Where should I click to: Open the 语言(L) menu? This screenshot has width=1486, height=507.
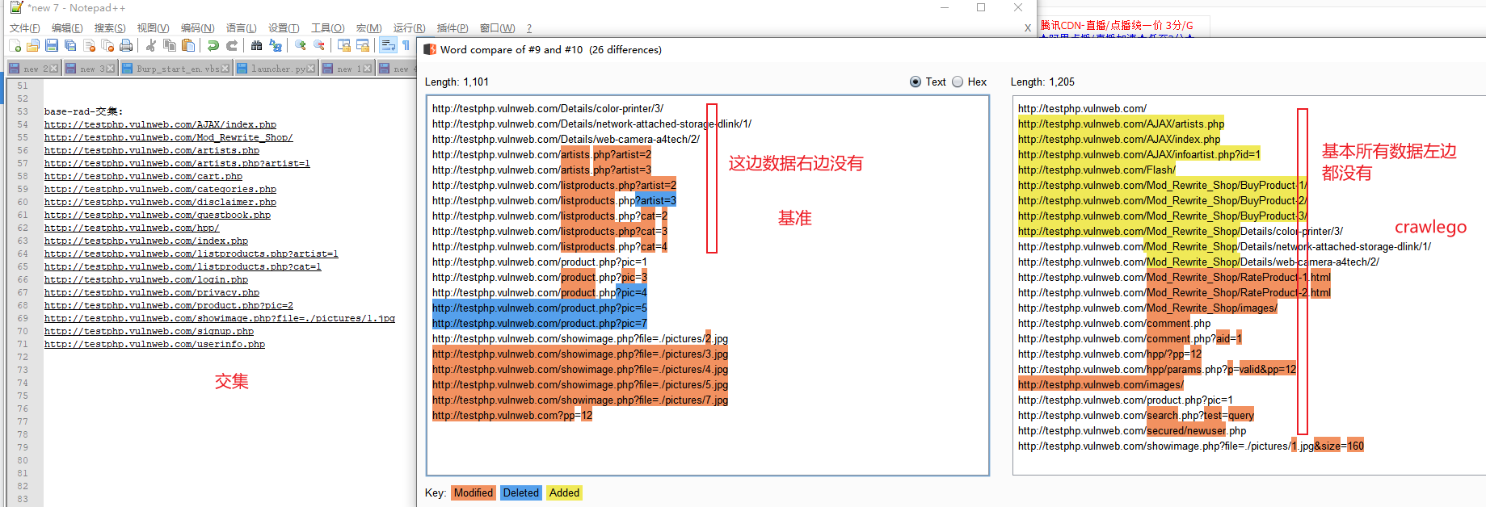[241, 27]
